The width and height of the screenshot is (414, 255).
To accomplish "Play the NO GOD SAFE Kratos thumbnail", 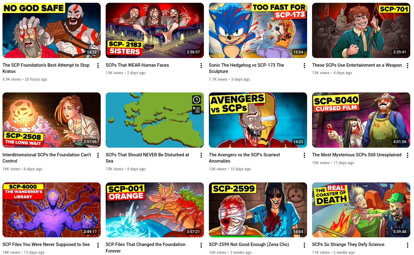I will pos(52,30).
